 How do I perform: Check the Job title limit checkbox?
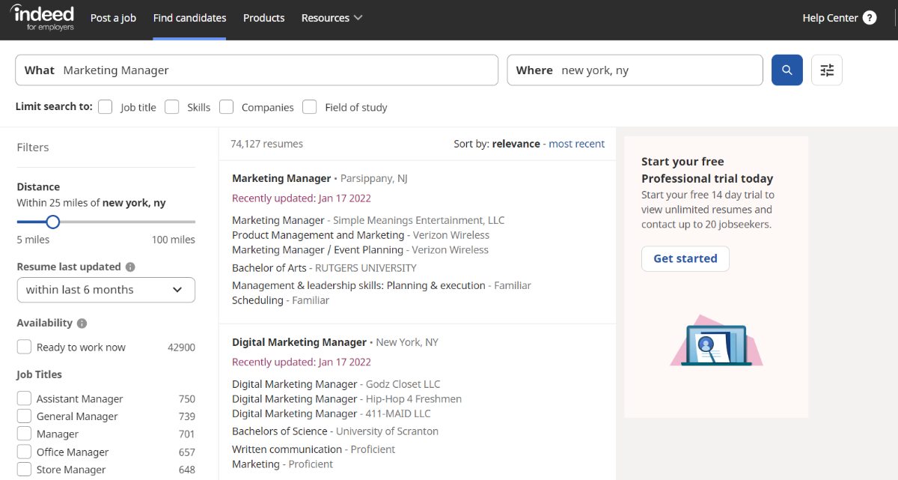106,107
